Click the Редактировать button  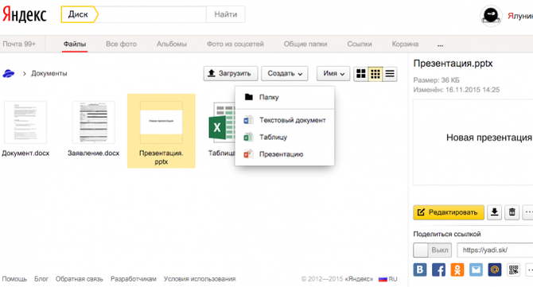(449, 212)
